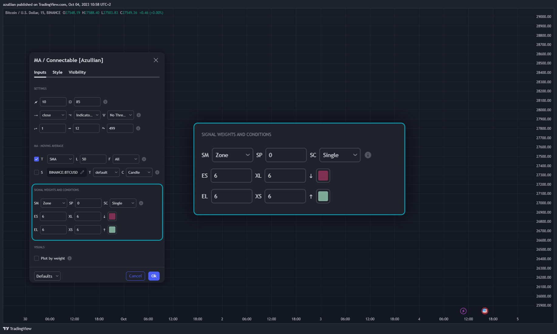Click info icon beside the 85 field
Image resolution: width=557 pixels, height=334 pixels.
click(105, 102)
